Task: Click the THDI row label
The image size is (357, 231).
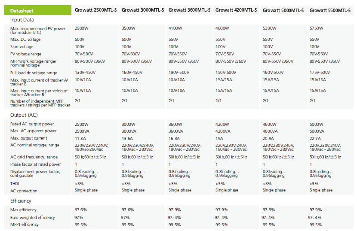Action: point(15,184)
